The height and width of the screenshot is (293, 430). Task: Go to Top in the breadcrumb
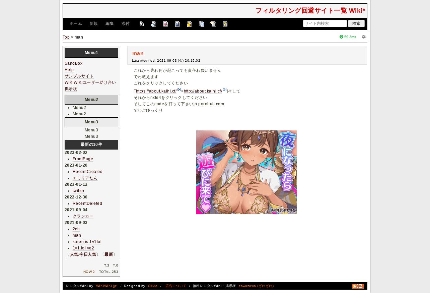(x=66, y=37)
